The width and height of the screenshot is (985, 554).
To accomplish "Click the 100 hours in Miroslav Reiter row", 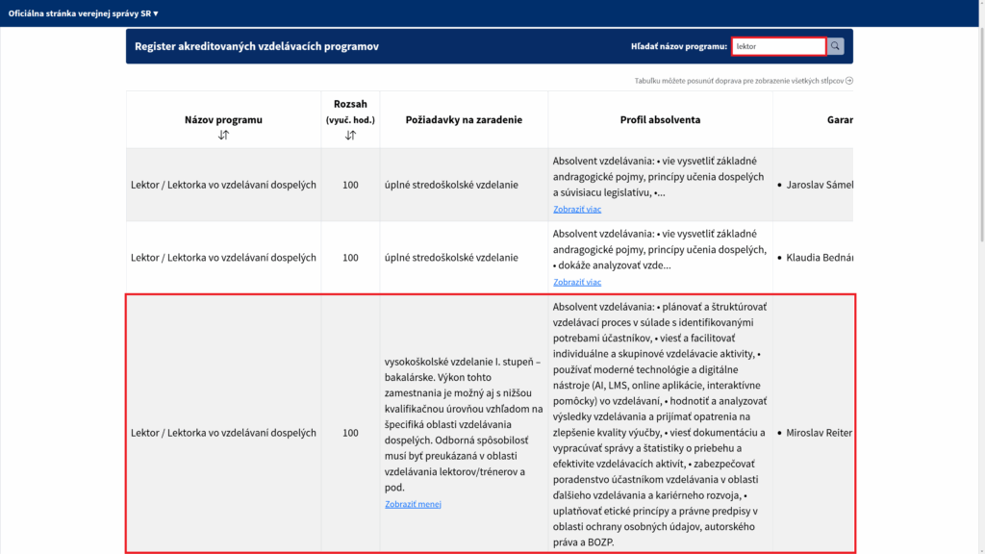I will [x=350, y=433].
